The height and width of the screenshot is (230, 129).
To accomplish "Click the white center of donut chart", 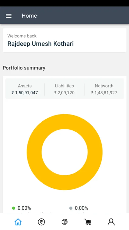I will coord(65,152).
